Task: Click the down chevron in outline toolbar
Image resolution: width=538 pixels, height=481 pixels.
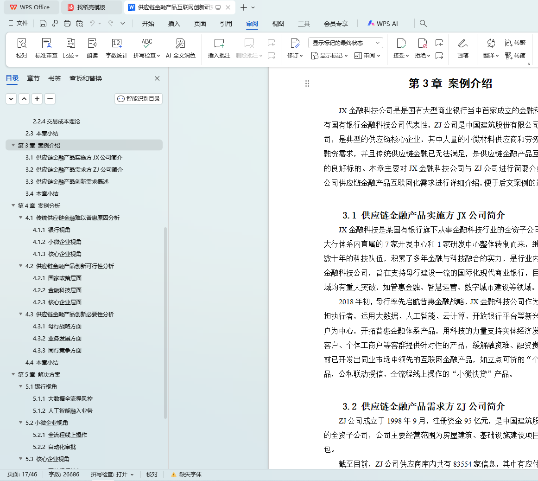Action: (11, 99)
